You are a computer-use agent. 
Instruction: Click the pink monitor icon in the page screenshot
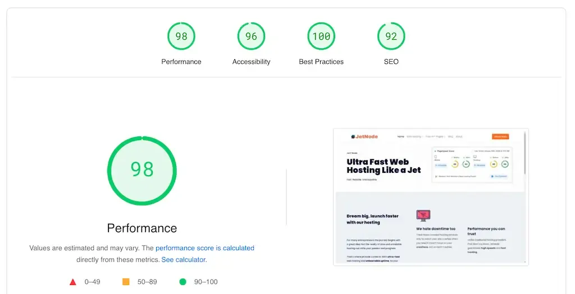423,215
